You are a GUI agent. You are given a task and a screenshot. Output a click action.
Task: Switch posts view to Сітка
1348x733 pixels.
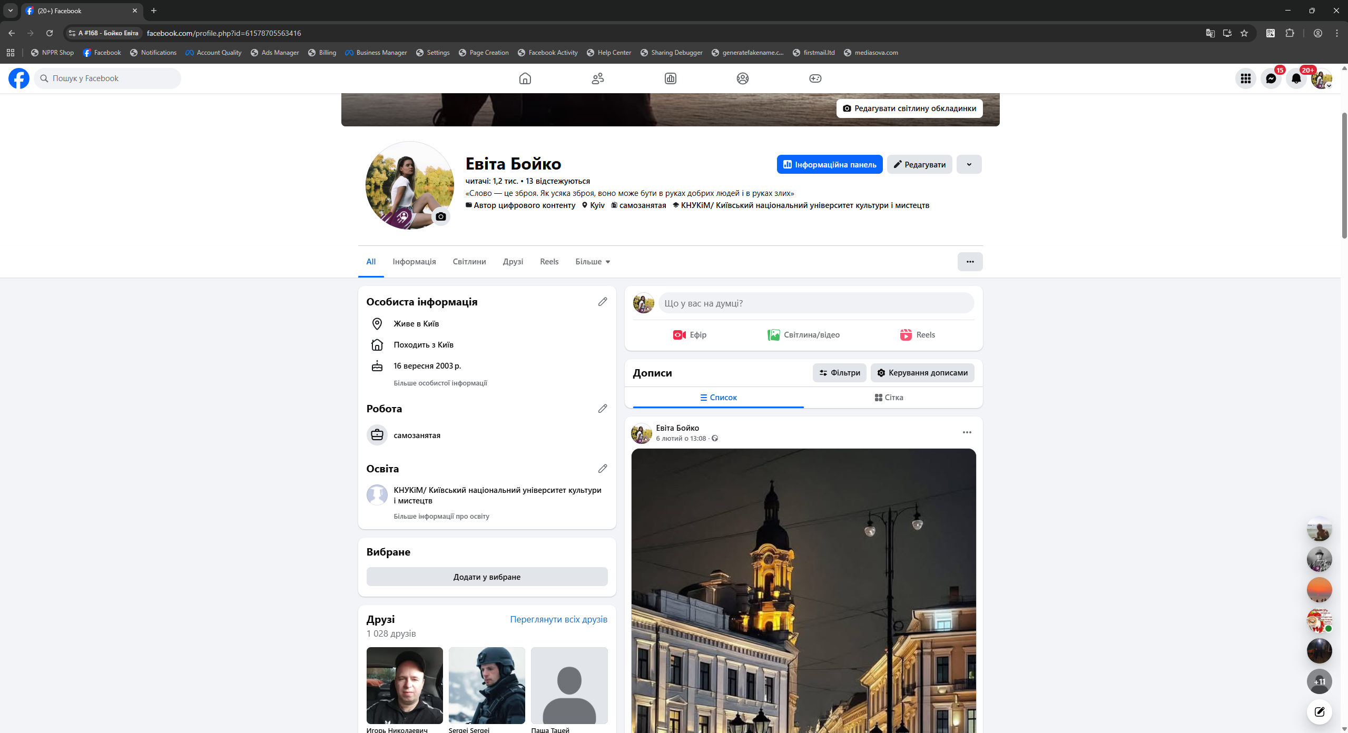[x=889, y=398]
